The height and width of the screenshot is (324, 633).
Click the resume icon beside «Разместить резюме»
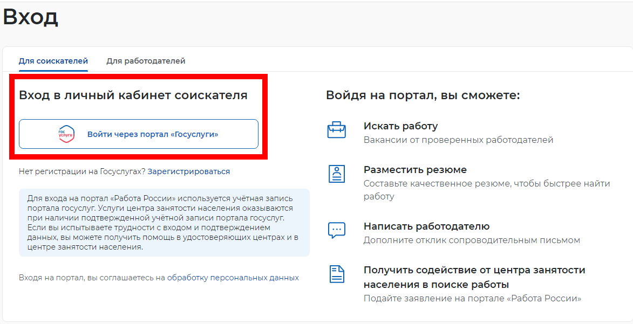pos(336,174)
